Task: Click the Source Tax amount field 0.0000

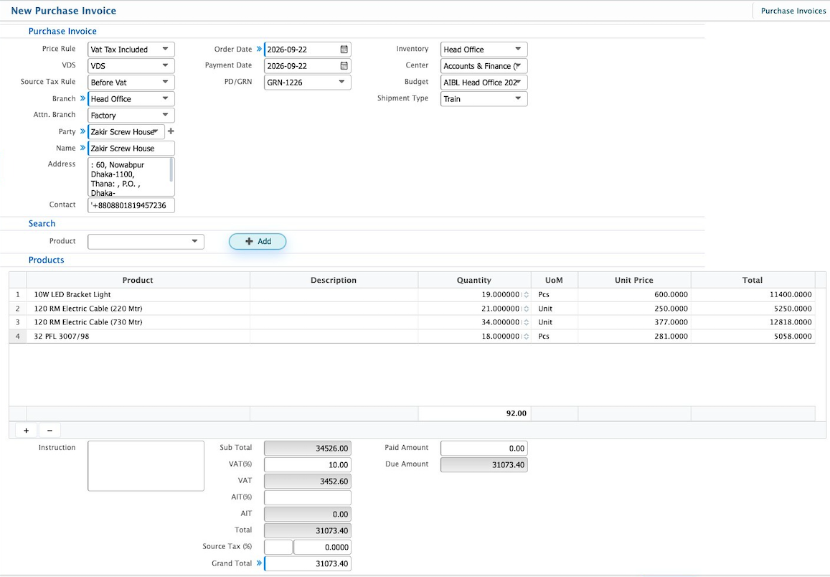Action: (322, 547)
